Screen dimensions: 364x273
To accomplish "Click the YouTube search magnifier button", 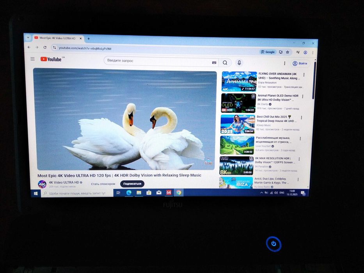I will pos(225,63).
